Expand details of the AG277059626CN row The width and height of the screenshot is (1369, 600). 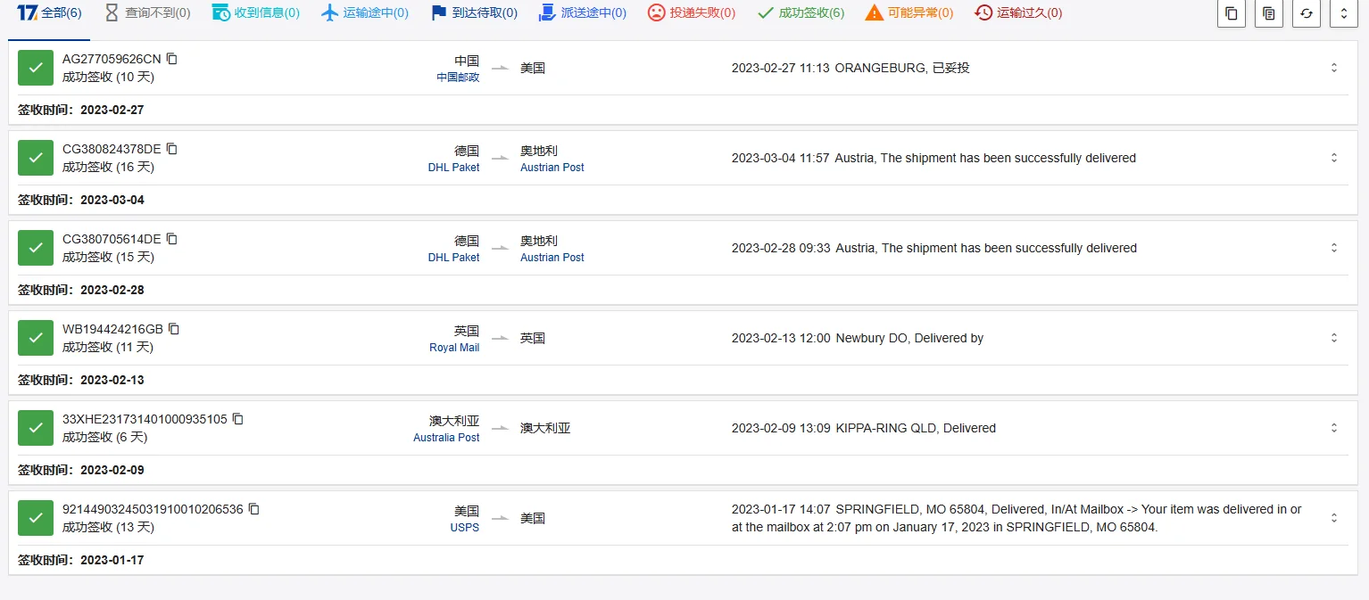coord(1334,68)
